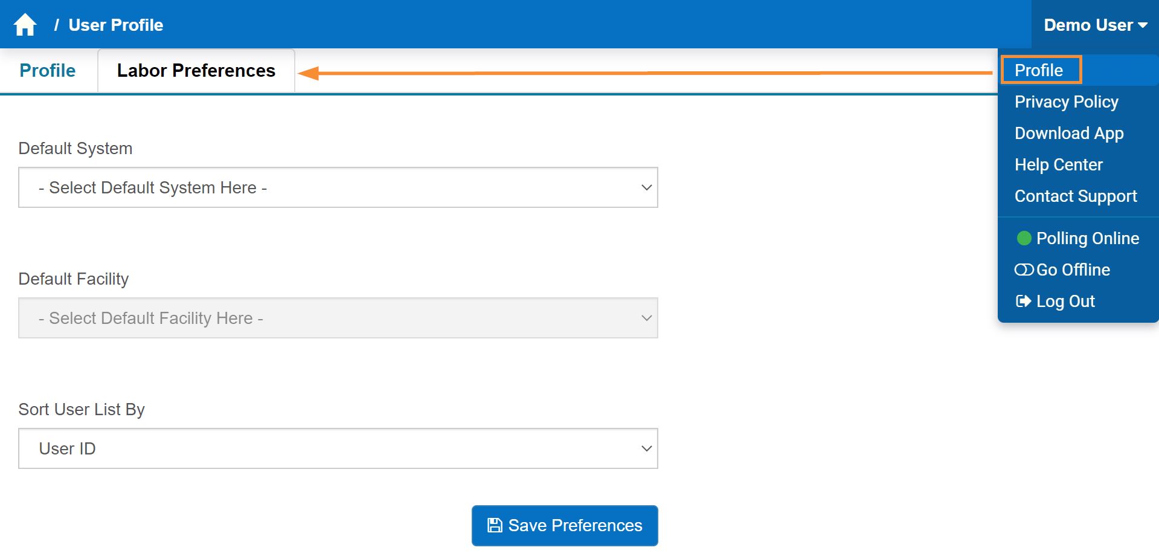Open the Sort User List By dropdown

click(x=338, y=449)
